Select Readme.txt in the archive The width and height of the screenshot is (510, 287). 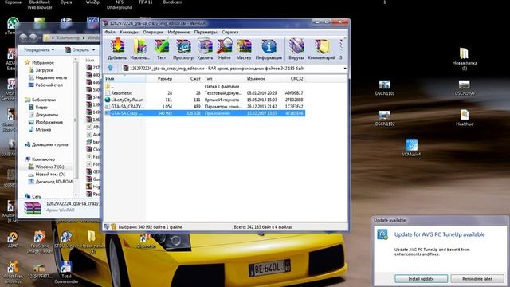click(x=205, y=93)
